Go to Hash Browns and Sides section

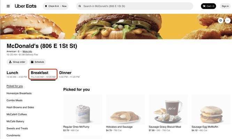pyautogui.click(x=20, y=107)
